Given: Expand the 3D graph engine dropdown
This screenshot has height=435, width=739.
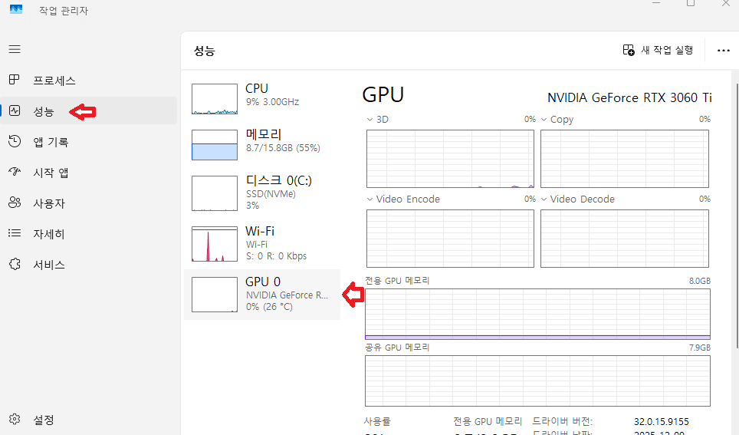Looking at the screenshot, I should coord(370,120).
